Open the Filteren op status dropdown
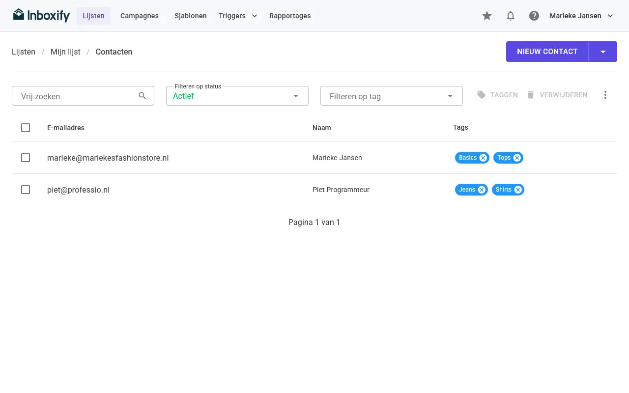629x393 pixels. pyautogui.click(x=237, y=96)
